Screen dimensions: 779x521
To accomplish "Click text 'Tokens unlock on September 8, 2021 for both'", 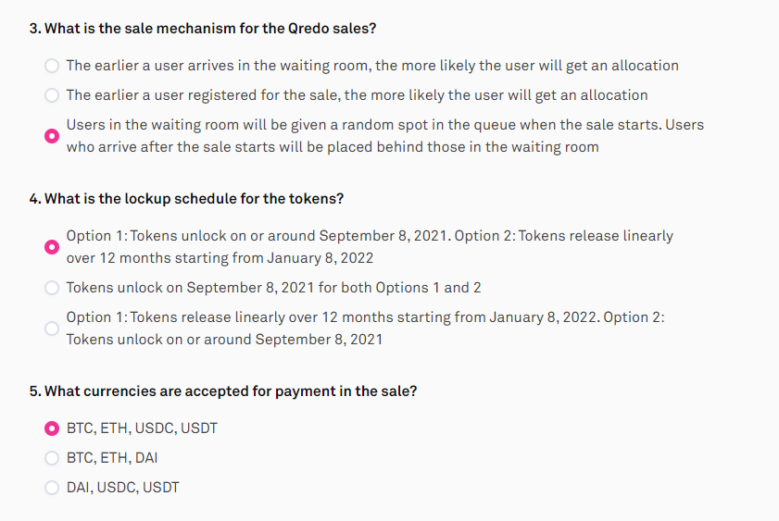I will pyautogui.click(x=273, y=288).
